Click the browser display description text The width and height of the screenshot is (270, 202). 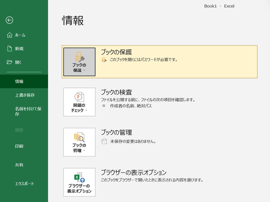[152, 180]
